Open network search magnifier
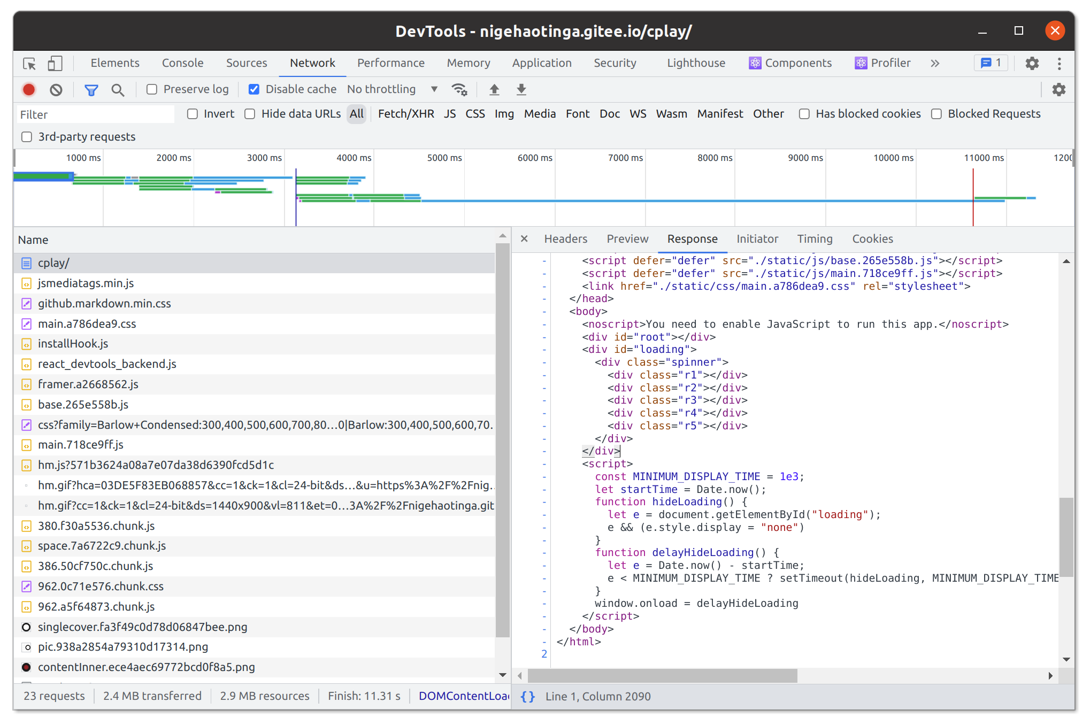1090x725 pixels. pos(118,90)
